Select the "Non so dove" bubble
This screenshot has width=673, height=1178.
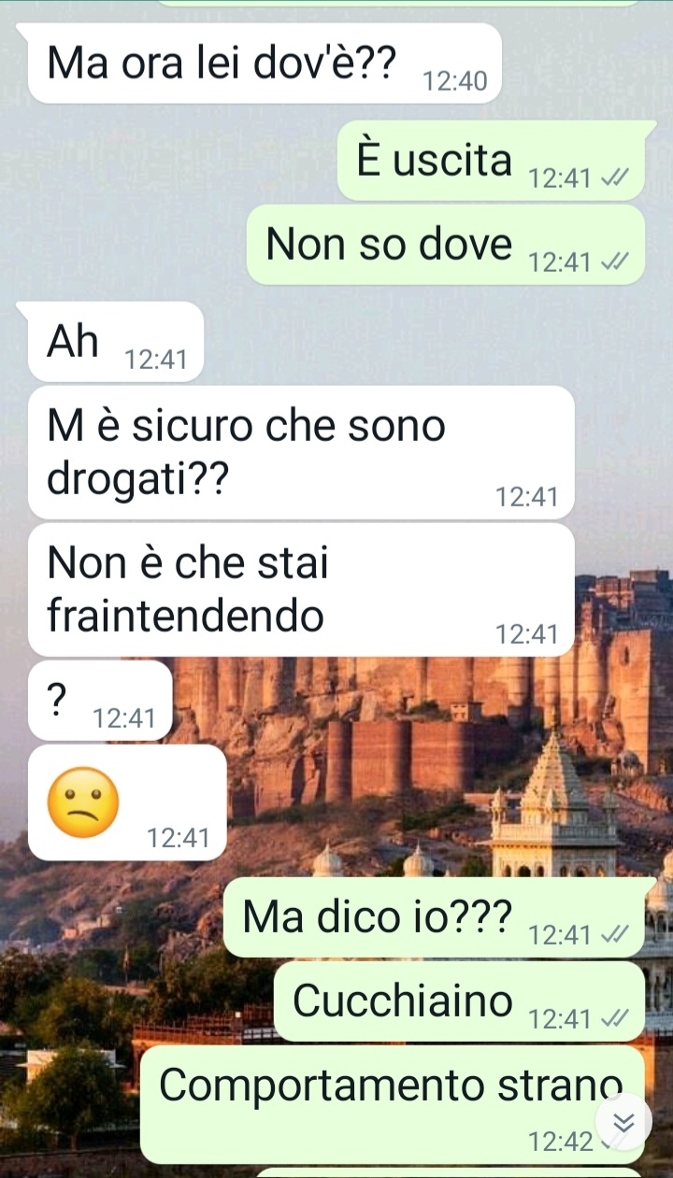click(446, 245)
